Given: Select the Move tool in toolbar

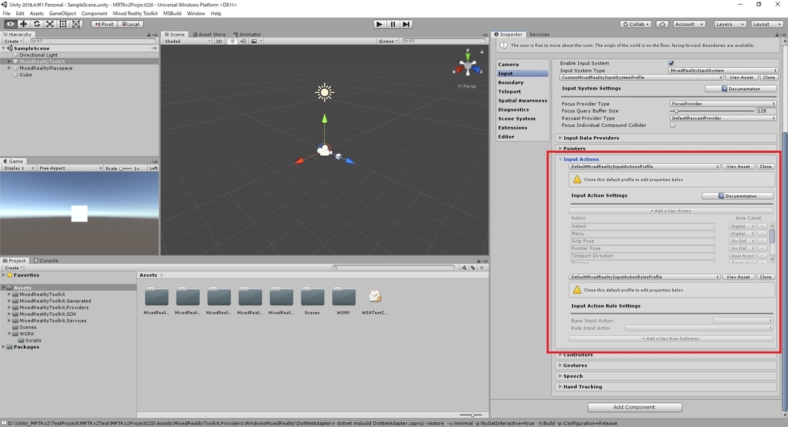Looking at the screenshot, I should 23,24.
